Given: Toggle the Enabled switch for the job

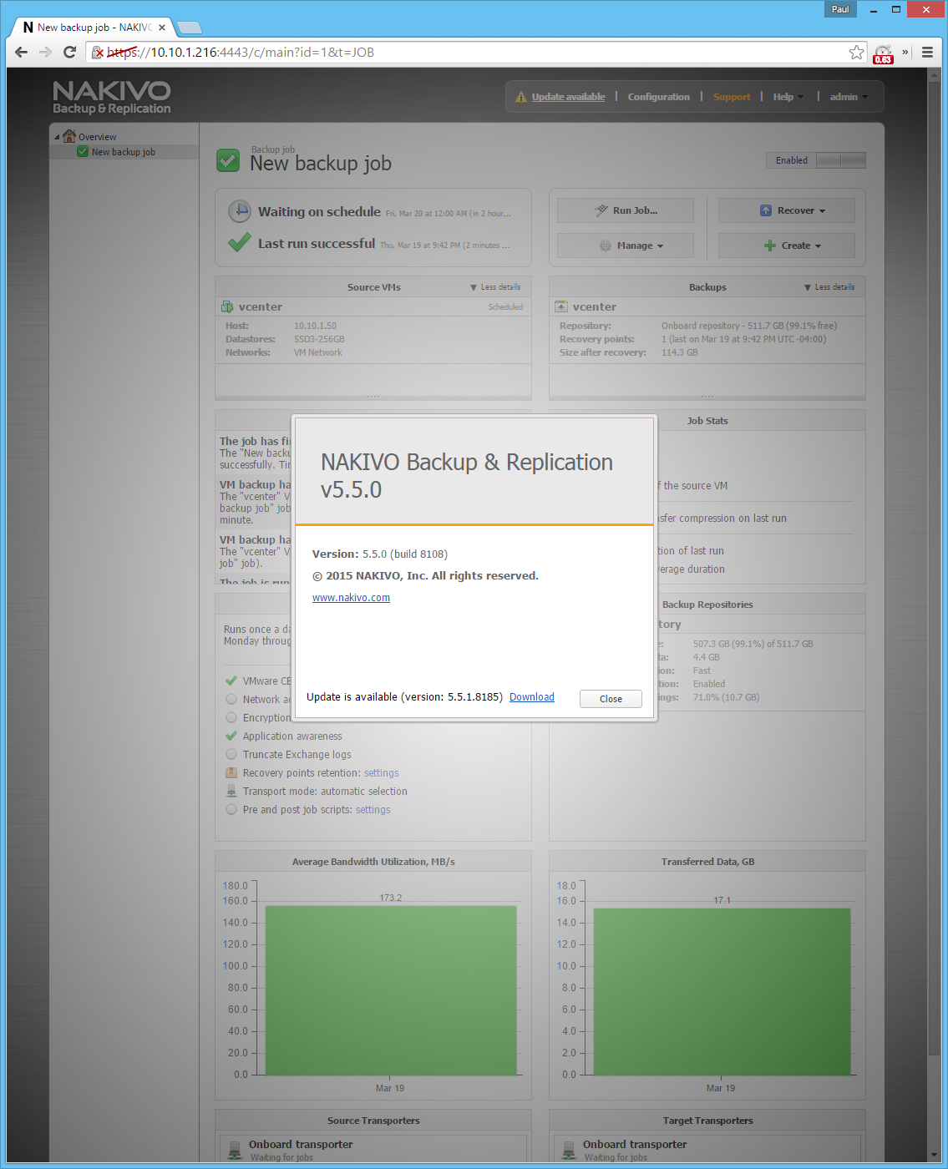Looking at the screenshot, I should click(x=840, y=160).
